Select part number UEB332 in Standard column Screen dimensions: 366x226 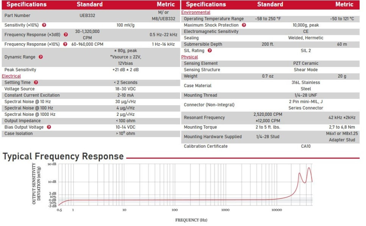click(87, 16)
